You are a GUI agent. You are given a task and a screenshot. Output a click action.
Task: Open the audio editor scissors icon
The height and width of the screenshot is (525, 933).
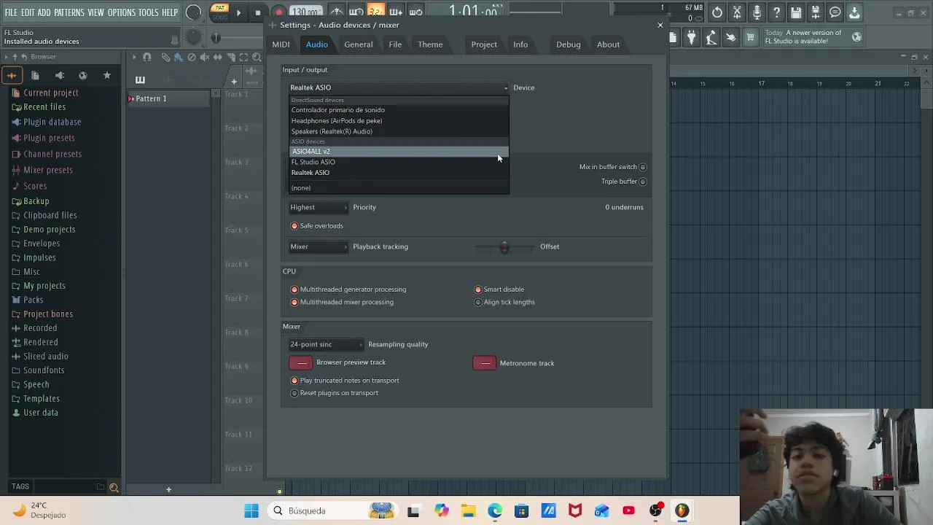click(x=737, y=12)
